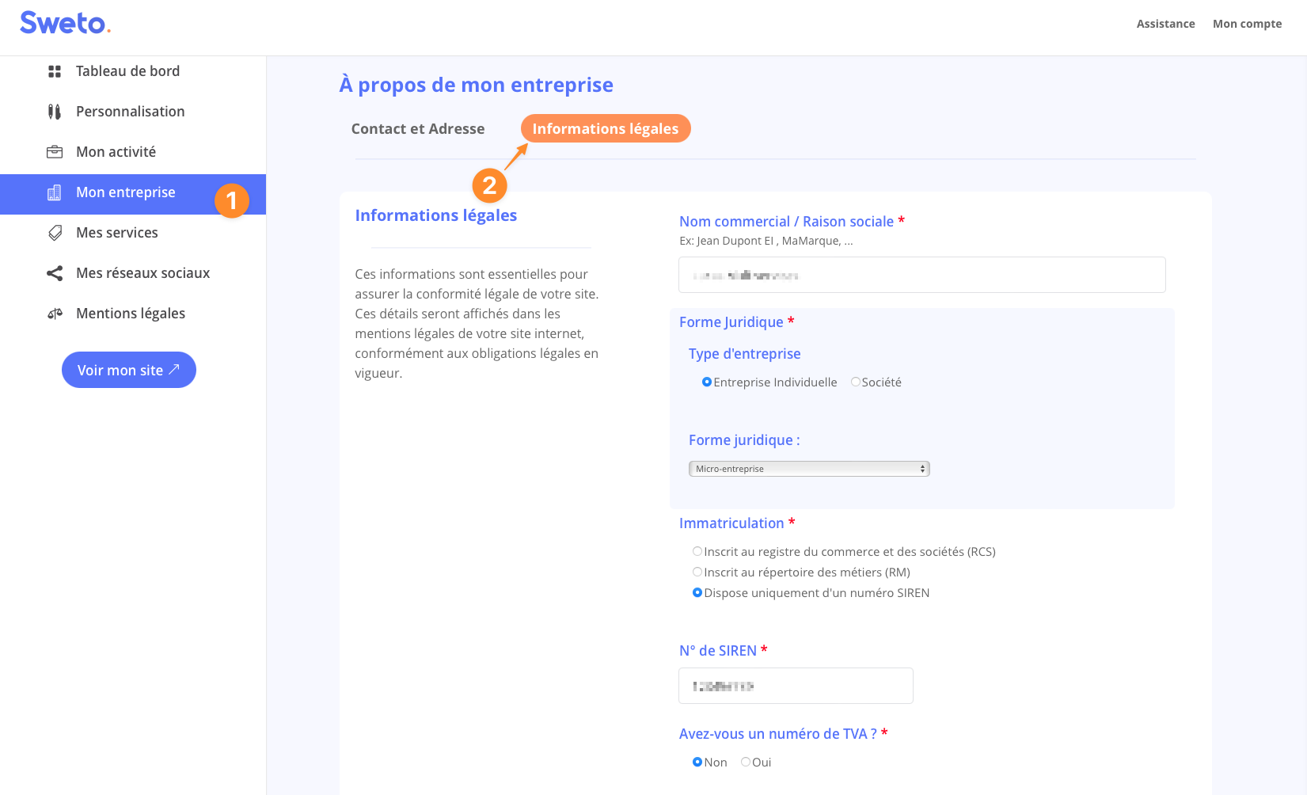
Task: Select the Société radio button
Action: [856, 382]
